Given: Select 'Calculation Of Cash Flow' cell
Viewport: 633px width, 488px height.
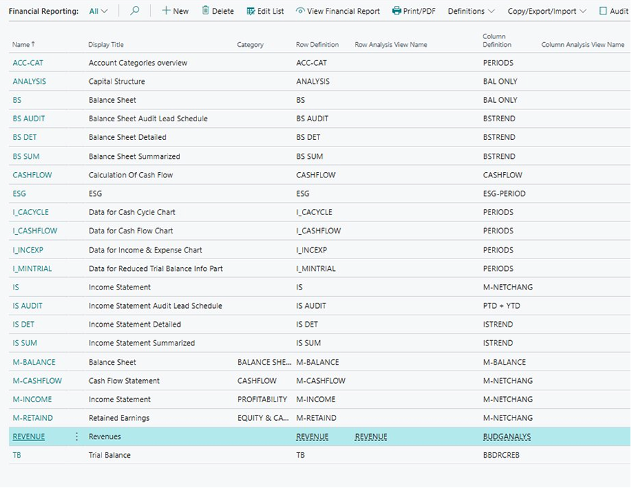Looking at the screenshot, I should click(x=131, y=175).
